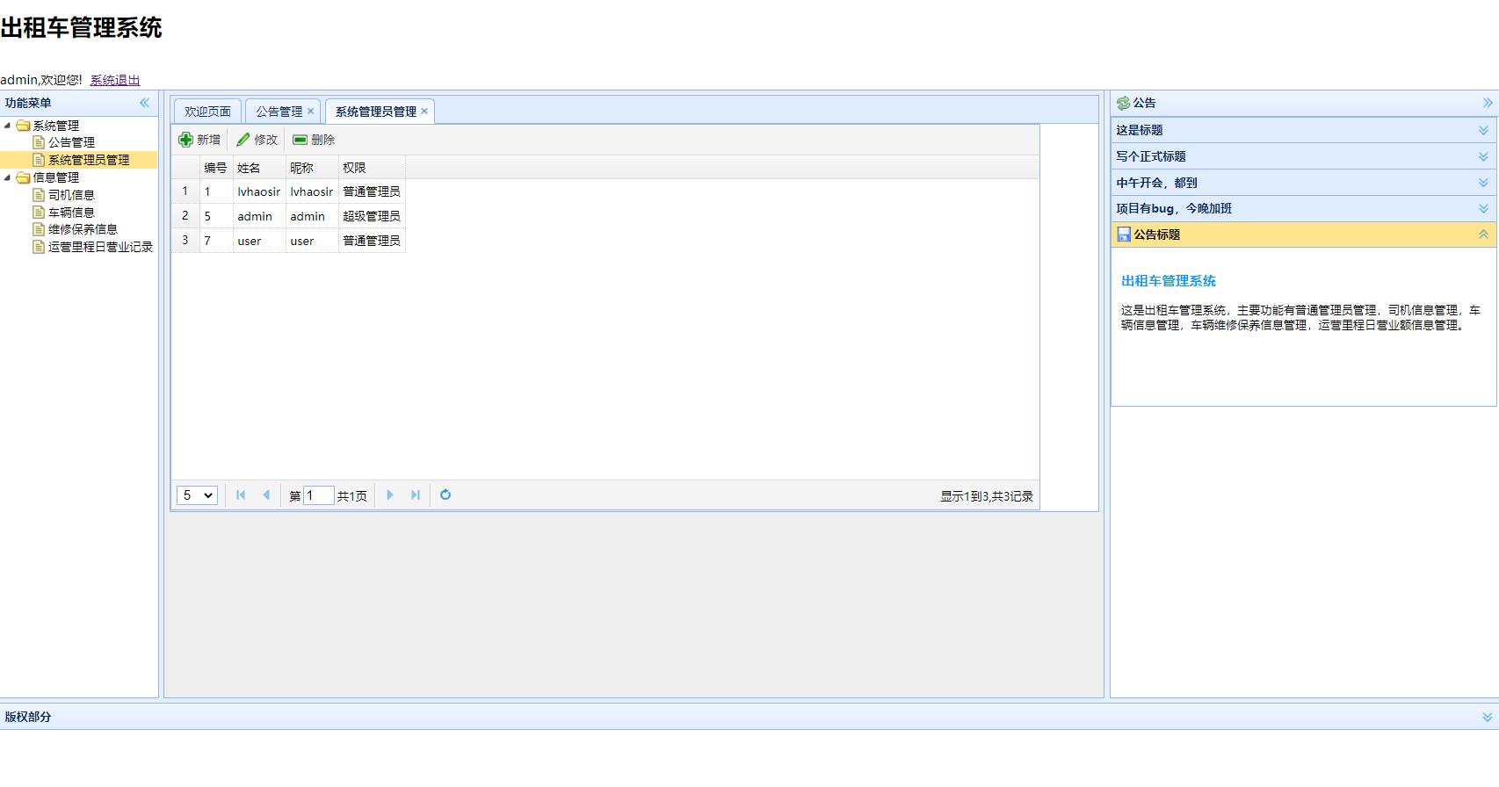Close the 公告管理 tab
The width and height of the screenshot is (1499, 787).
pyautogui.click(x=310, y=112)
